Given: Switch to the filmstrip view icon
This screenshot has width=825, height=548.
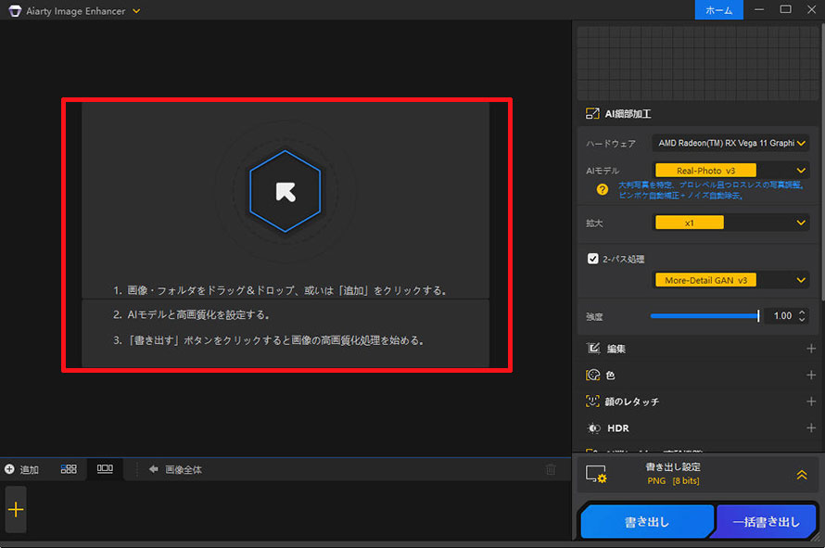Looking at the screenshot, I should 105,468.
